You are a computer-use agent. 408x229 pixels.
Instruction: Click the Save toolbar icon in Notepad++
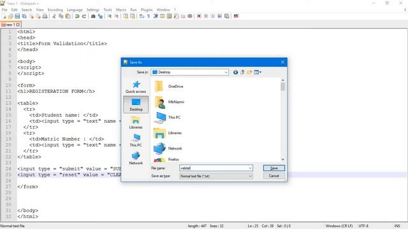click(17, 16)
